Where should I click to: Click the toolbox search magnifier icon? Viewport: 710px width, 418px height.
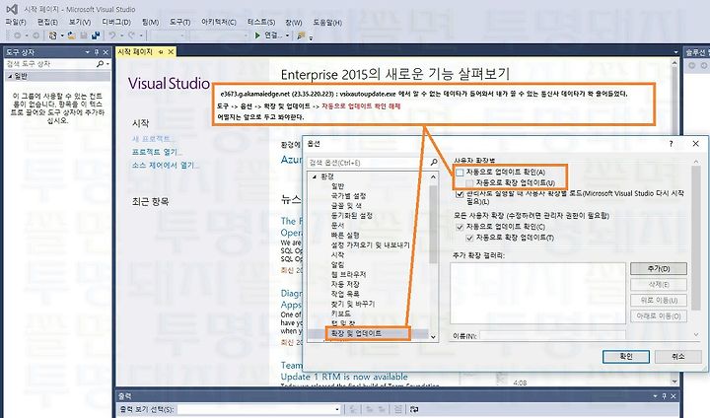click(100, 64)
